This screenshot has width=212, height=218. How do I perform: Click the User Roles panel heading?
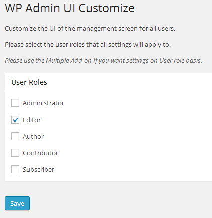[x=29, y=82]
